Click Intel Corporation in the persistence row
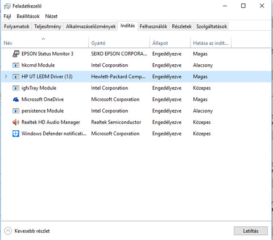Screen dimensions: 273x240 click(109, 111)
